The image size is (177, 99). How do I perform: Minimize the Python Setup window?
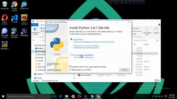(117, 22)
